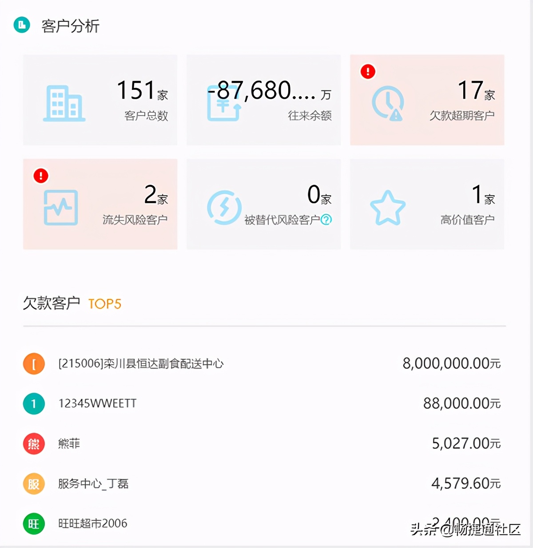Screen dimensions: 533x548
Task: Click the red alert badge on 欠款超期客户 card
Action: (x=367, y=71)
